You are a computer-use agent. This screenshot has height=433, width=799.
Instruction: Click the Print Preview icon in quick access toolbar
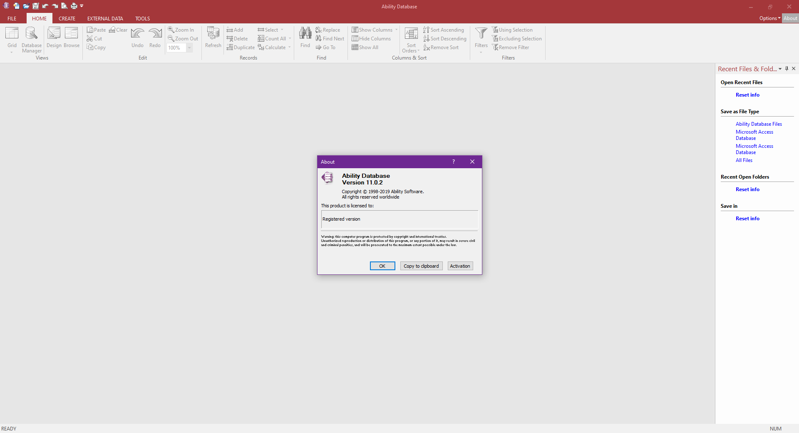[x=64, y=6]
